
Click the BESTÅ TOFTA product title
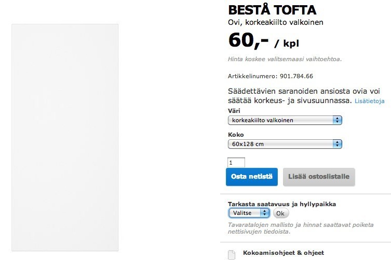coord(272,10)
